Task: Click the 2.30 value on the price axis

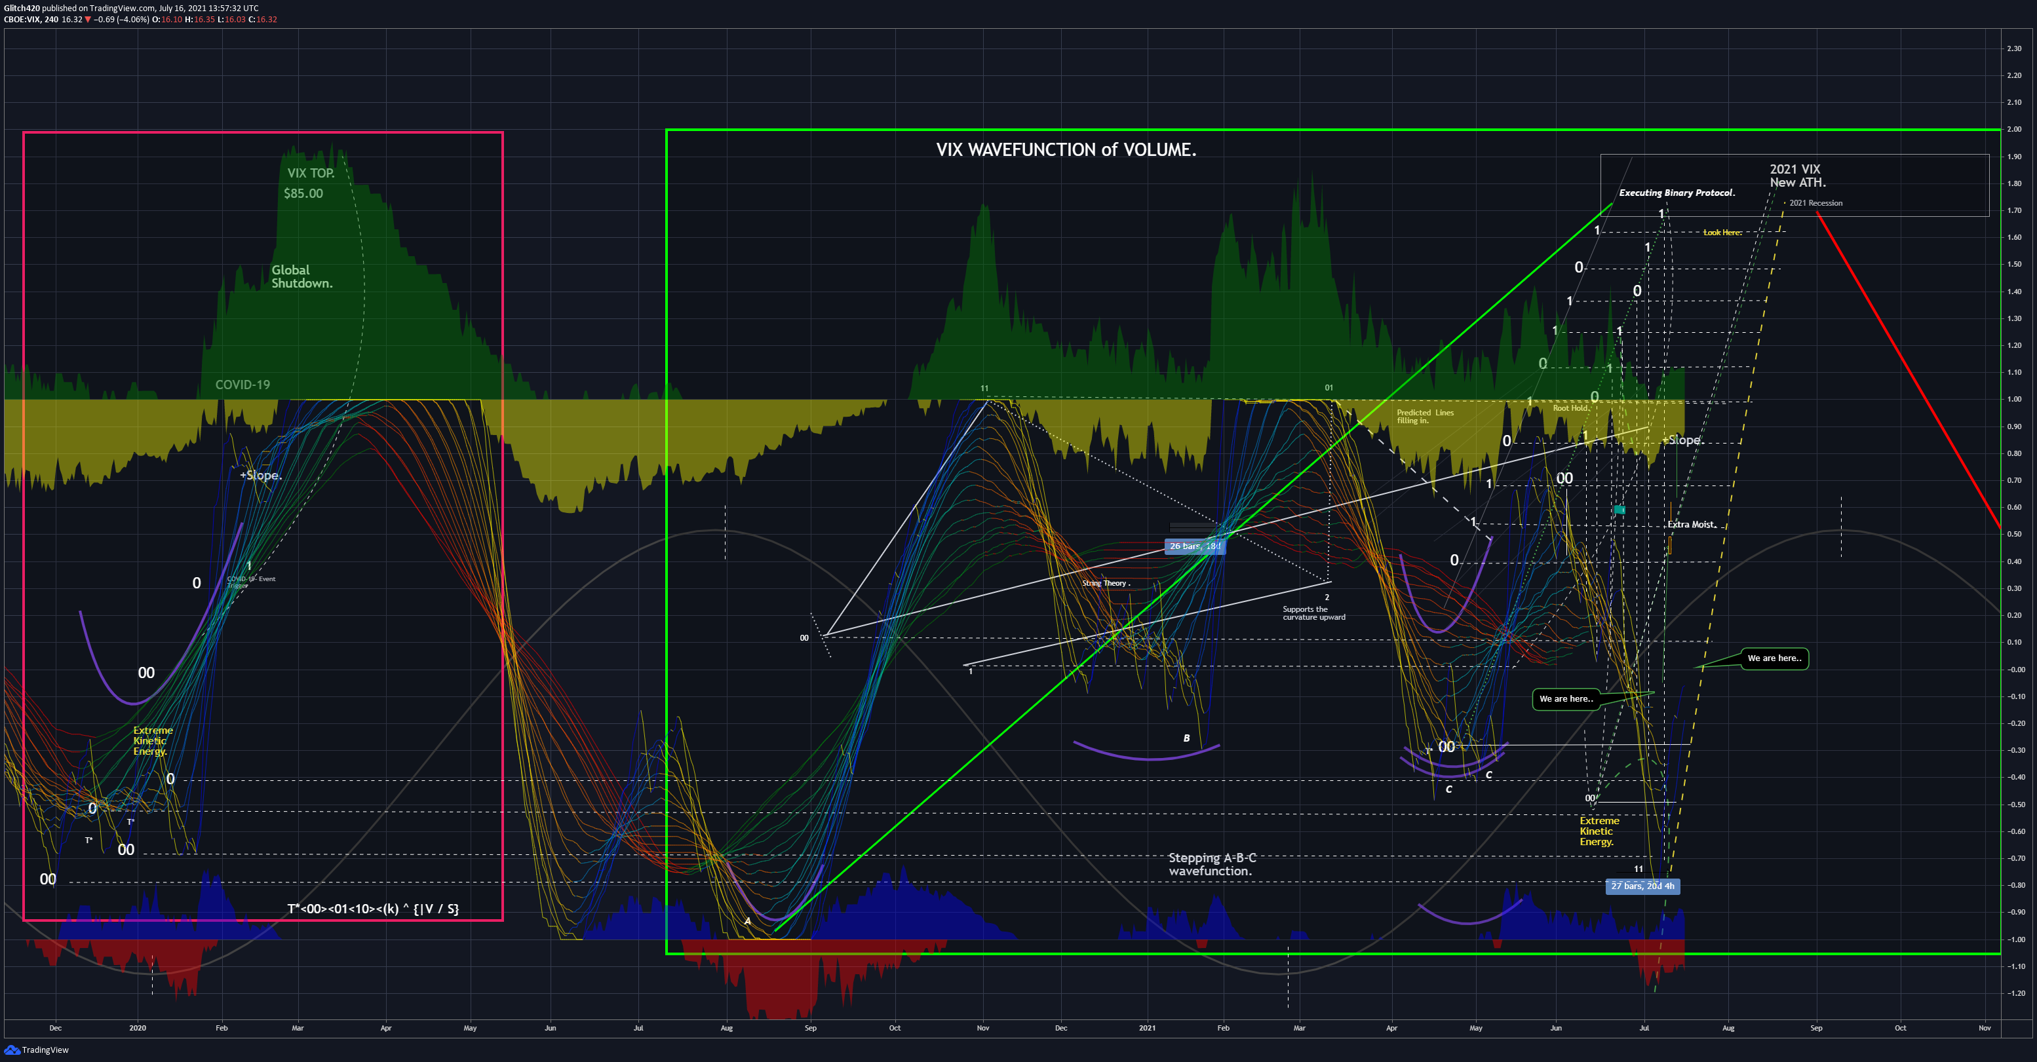Action: 2013,48
